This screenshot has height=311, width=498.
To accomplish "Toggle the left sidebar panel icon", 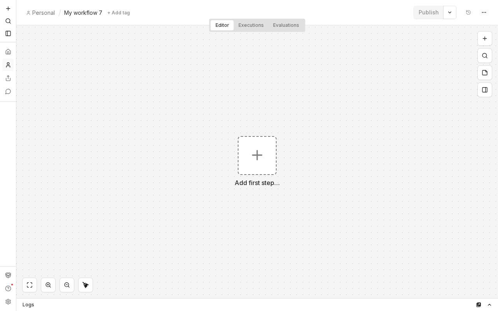I will tap(8, 33).
